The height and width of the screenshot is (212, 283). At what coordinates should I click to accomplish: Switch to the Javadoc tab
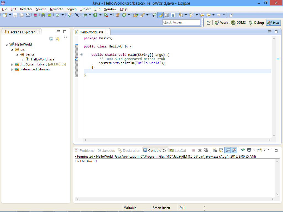click(106, 150)
